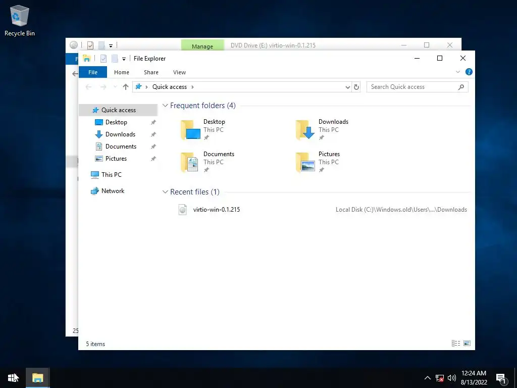517x388 pixels.
Task: Open the View ribbon tab
Action: pyautogui.click(x=179, y=72)
